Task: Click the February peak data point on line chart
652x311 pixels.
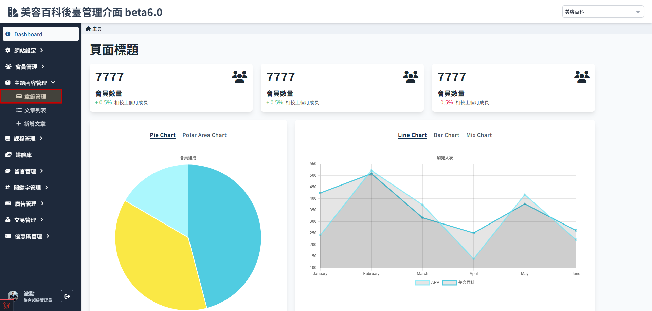Action: coord(371,171)
